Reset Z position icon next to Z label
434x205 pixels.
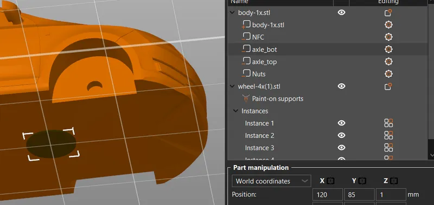[x=394, y=181]
